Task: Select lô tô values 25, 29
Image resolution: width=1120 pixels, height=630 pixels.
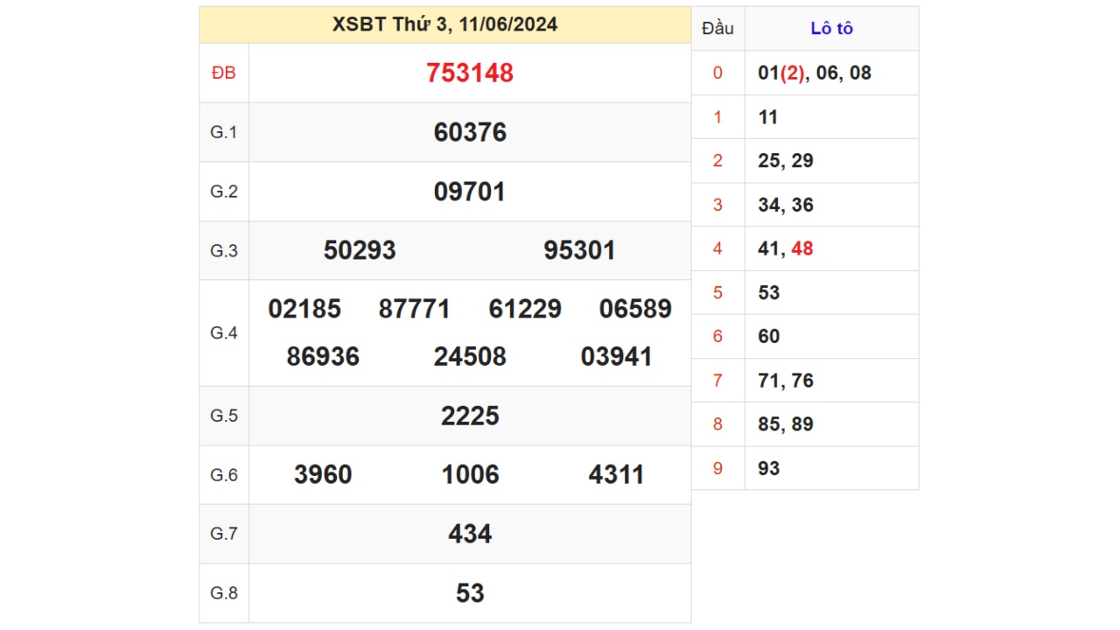Action: (786, 161)
